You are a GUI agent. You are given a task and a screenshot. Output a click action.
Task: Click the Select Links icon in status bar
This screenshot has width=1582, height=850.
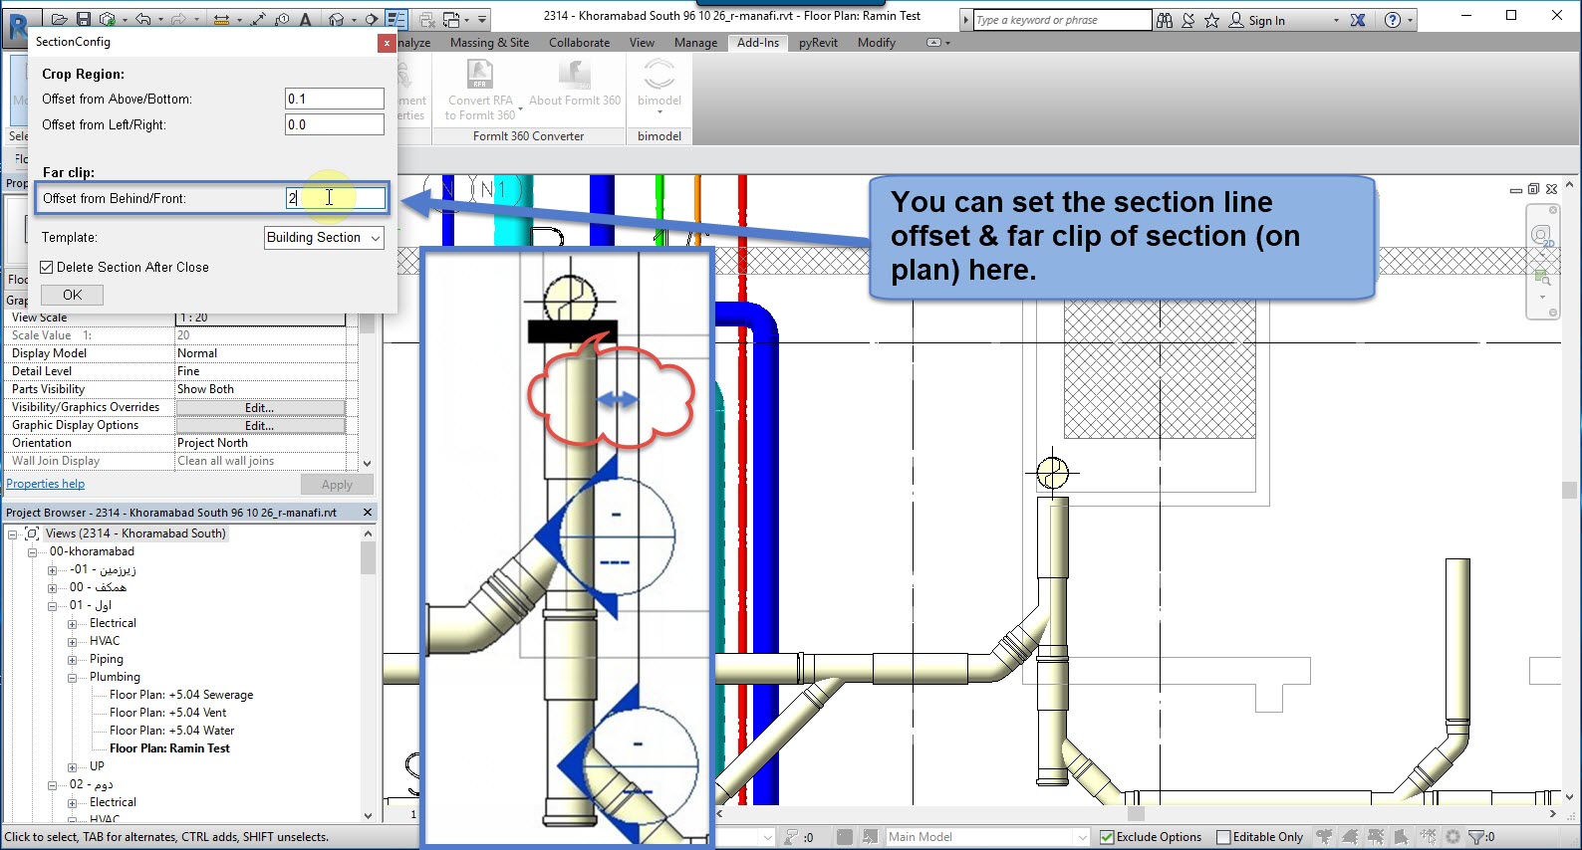tap(1324, 837)
